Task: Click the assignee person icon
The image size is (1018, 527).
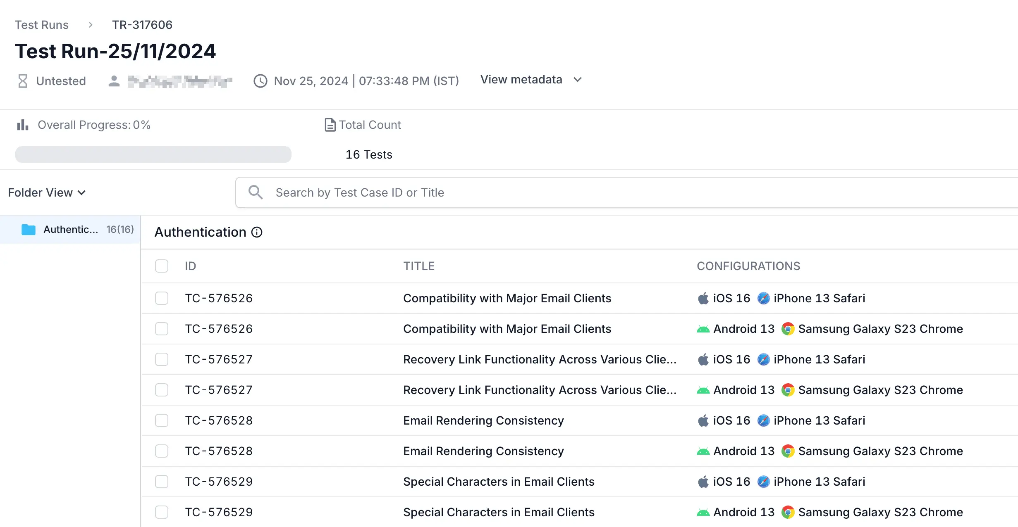Action: [114, 81]
